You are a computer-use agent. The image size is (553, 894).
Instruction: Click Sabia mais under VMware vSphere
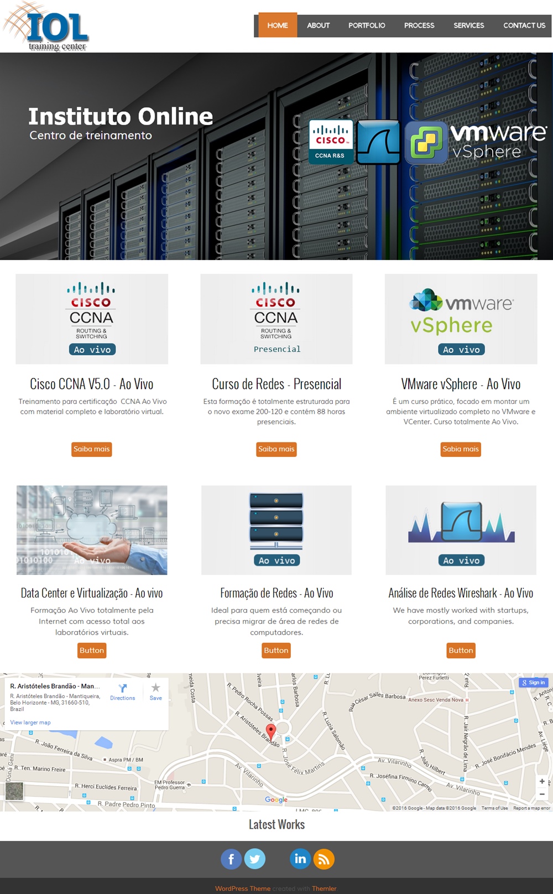pos(461,449)
